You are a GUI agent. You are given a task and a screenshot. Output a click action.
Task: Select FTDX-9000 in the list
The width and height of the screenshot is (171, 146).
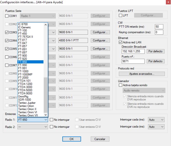pyautogui.click(x=31, y=93)
